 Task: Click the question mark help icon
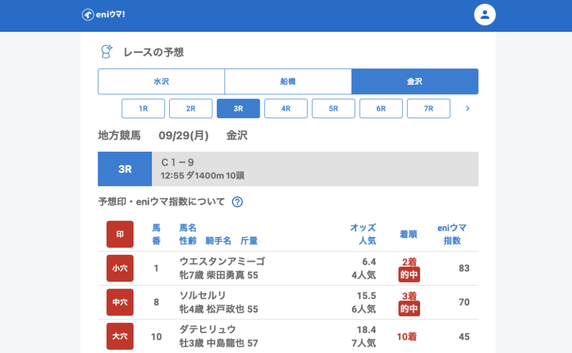[237, 202]
